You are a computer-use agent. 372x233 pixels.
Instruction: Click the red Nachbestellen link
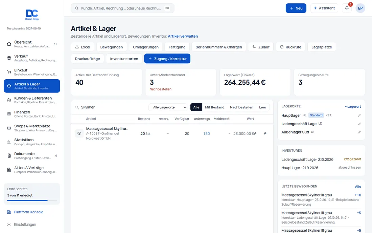click(x=160, y=89)
